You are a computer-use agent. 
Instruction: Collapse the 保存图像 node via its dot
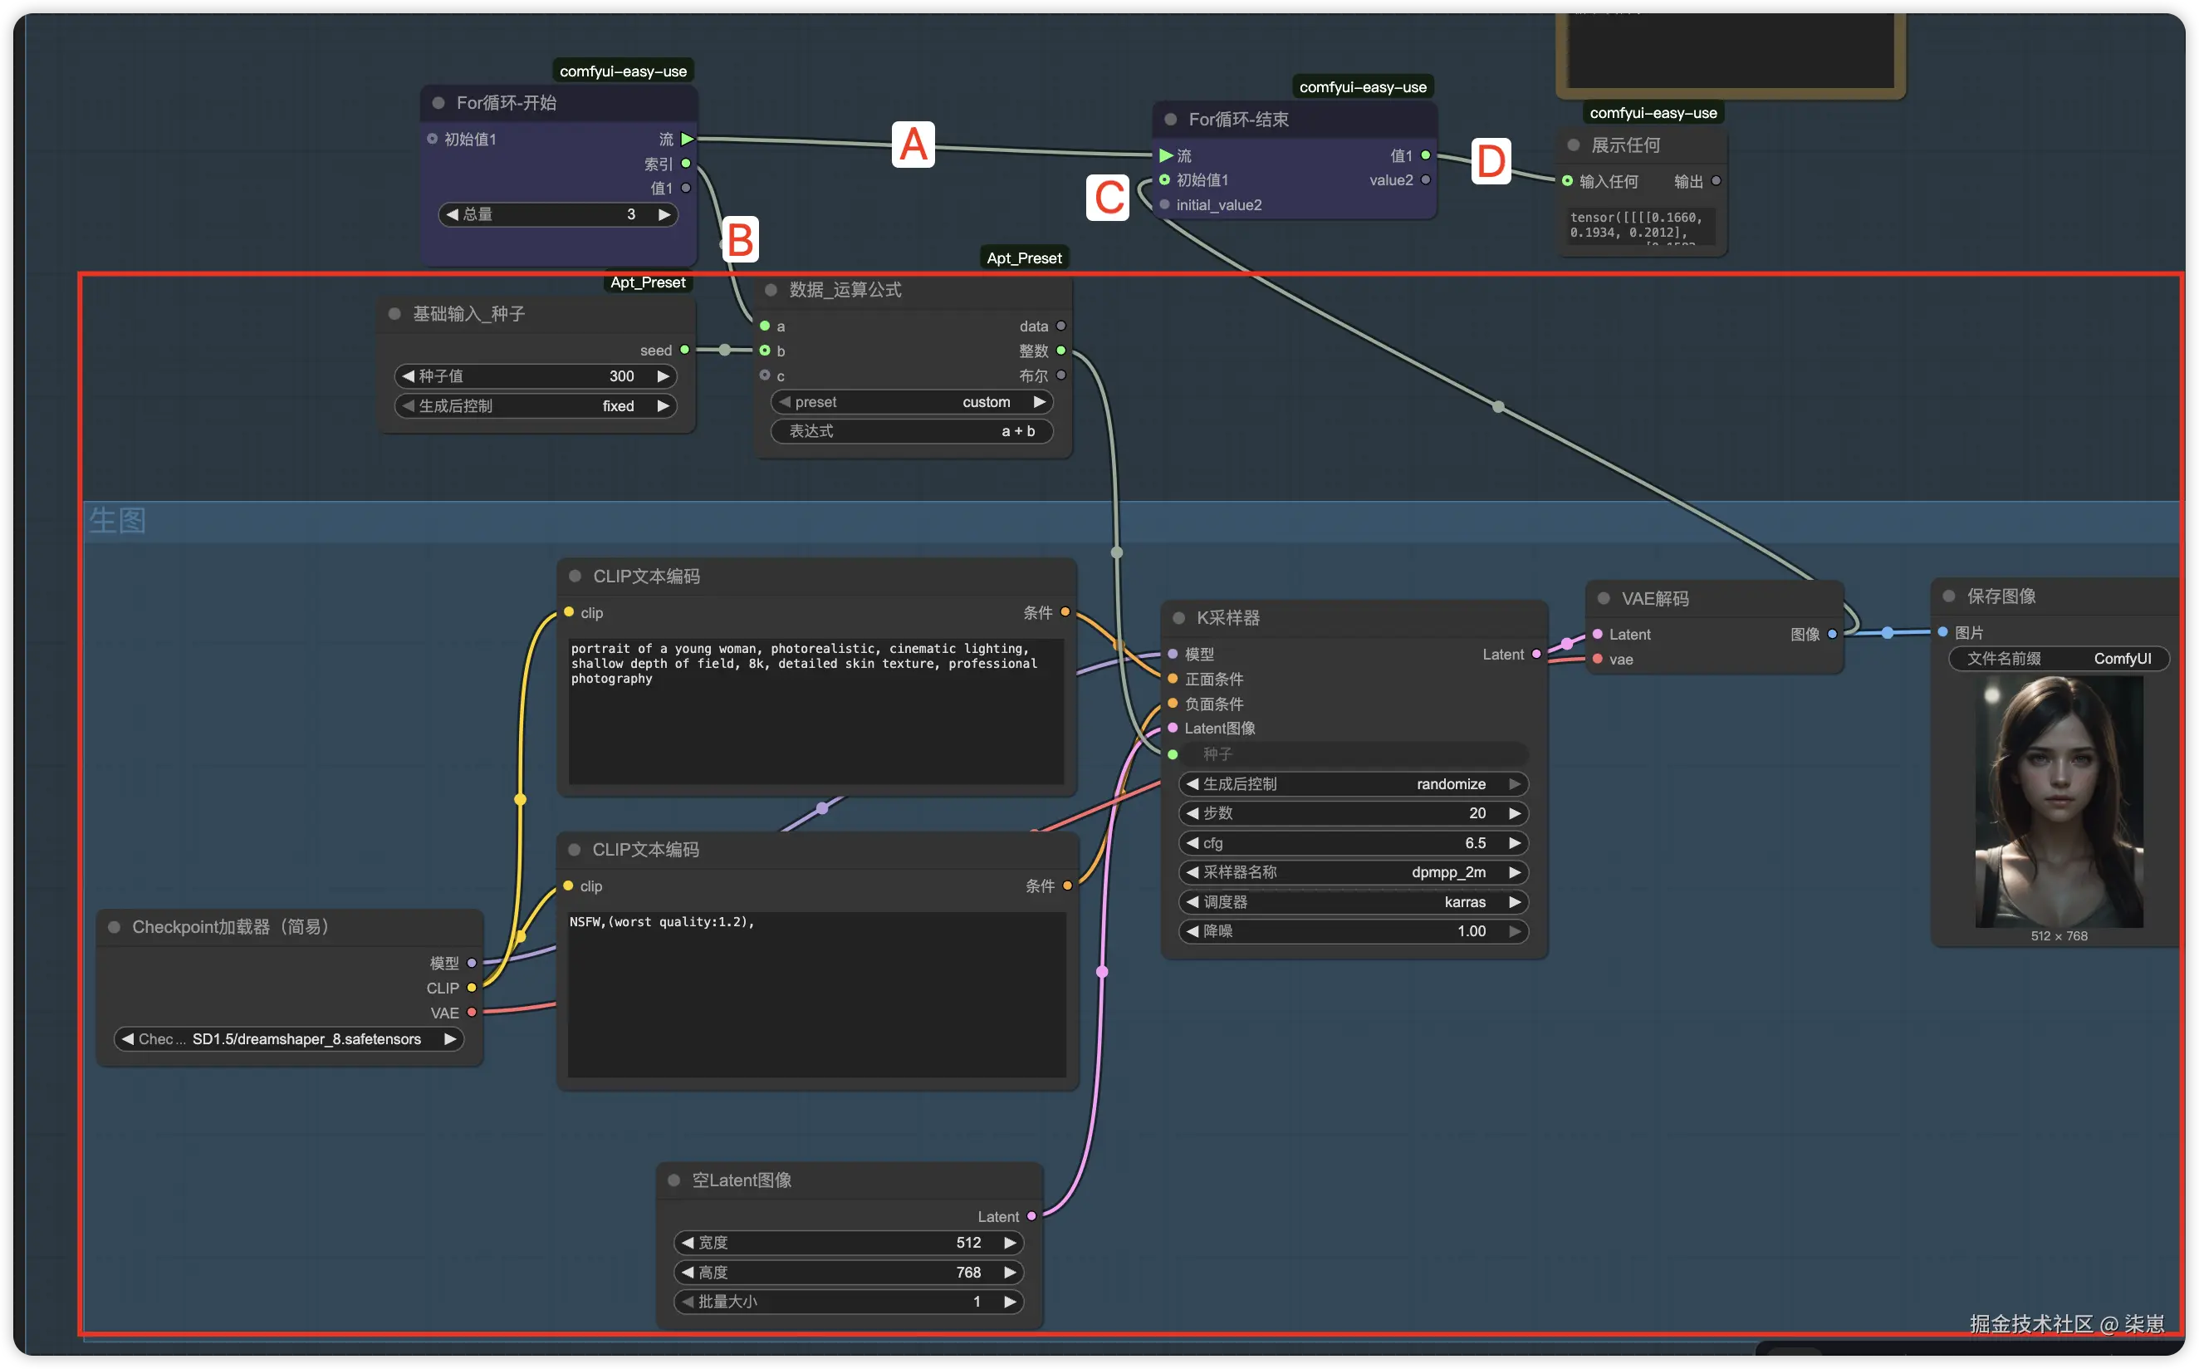1949,596
